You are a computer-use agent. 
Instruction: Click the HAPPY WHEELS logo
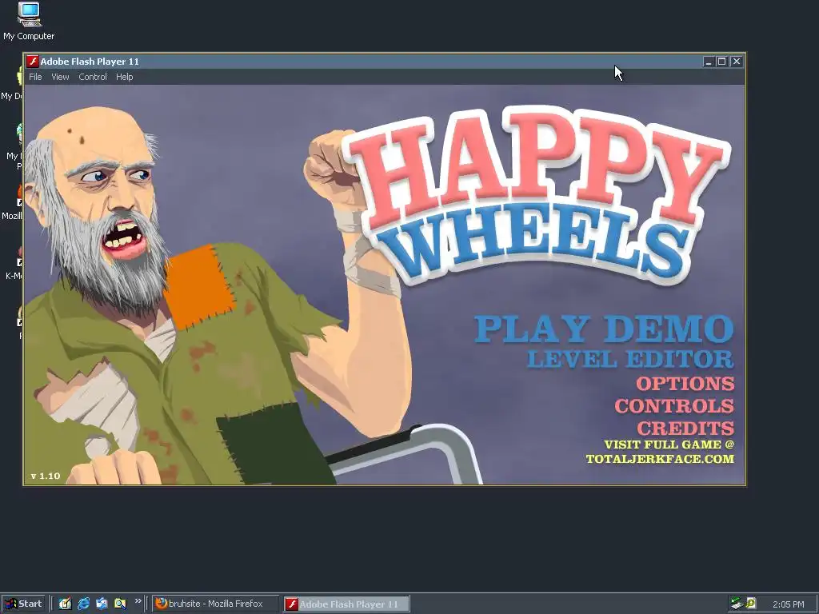538,196
